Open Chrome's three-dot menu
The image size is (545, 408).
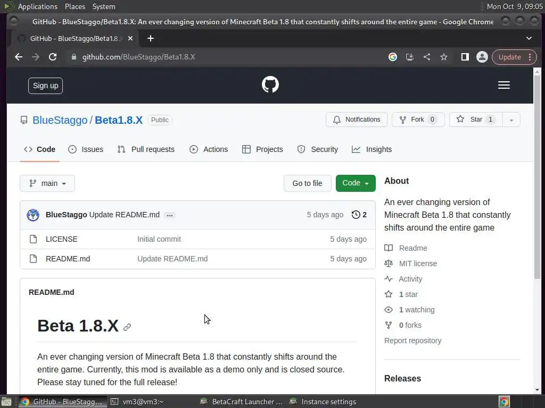tap(530, 57)
